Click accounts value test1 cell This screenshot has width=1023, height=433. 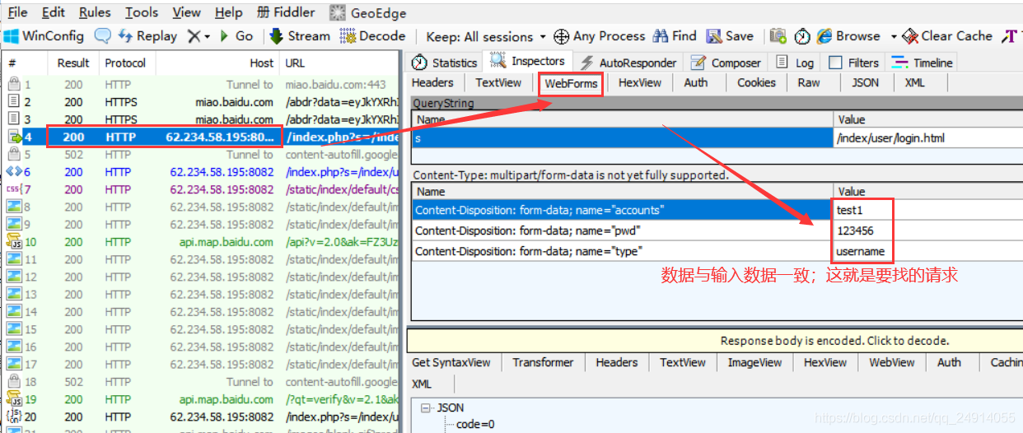[928, 210]
